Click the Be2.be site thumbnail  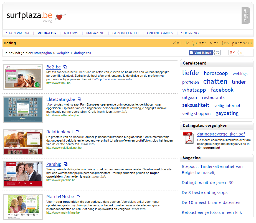click(x=23, y=77)
